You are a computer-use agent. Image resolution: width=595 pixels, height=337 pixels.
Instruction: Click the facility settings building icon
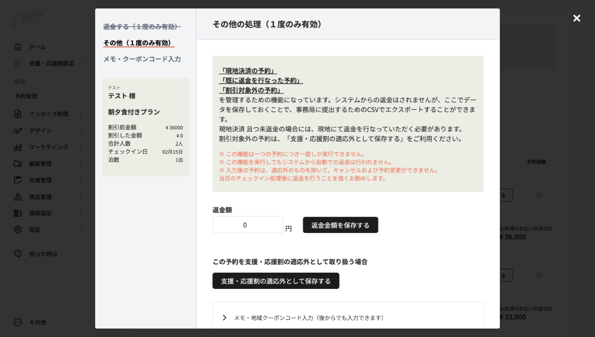[18, 213]
